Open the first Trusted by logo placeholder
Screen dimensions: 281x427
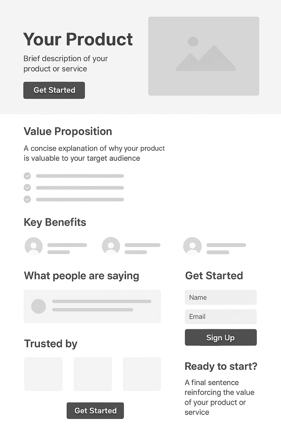(43, 374)
